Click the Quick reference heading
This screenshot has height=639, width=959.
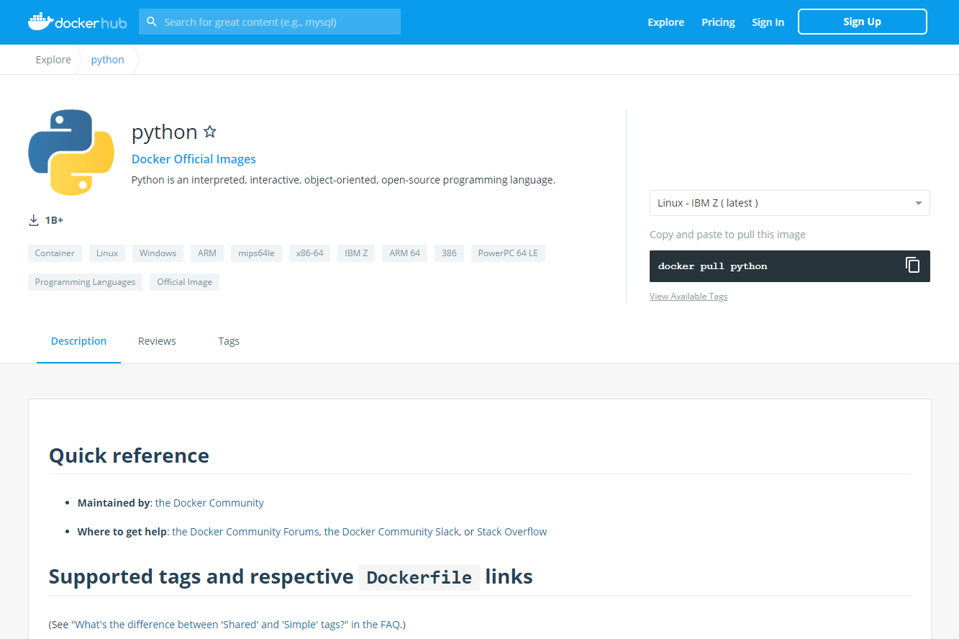(129, 456)
